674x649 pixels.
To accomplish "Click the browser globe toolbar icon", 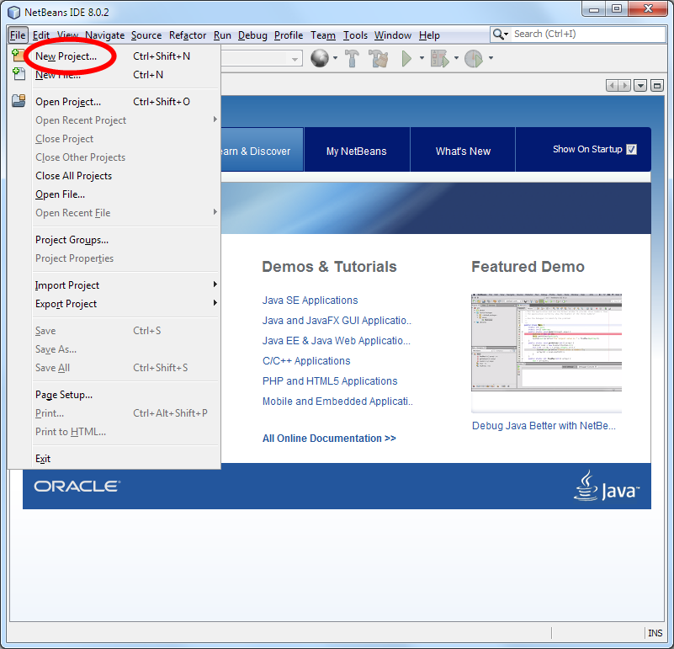I will point(319,59).
